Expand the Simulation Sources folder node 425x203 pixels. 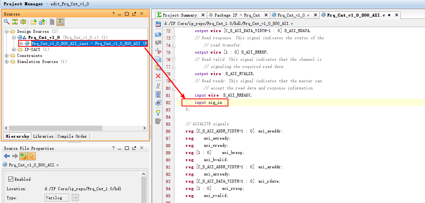(x=7, y=62)
